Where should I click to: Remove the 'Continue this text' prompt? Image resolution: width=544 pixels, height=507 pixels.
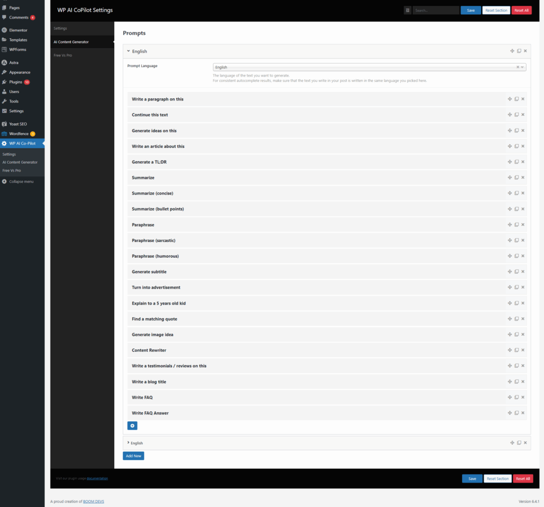tap(523, 114)
